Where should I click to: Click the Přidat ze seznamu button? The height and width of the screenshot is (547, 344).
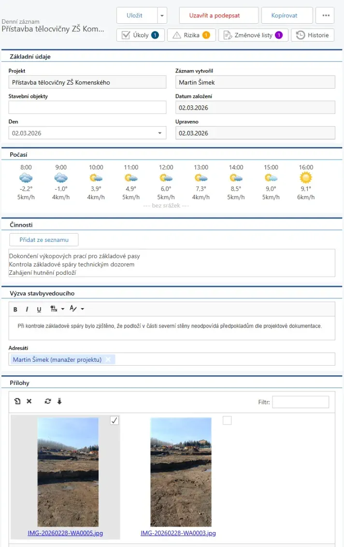[44, 240]
